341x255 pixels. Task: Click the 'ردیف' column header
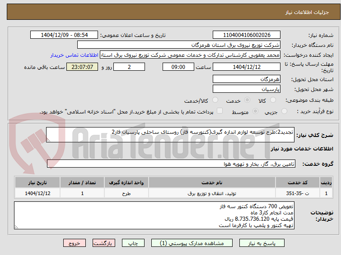coord(326,182)
